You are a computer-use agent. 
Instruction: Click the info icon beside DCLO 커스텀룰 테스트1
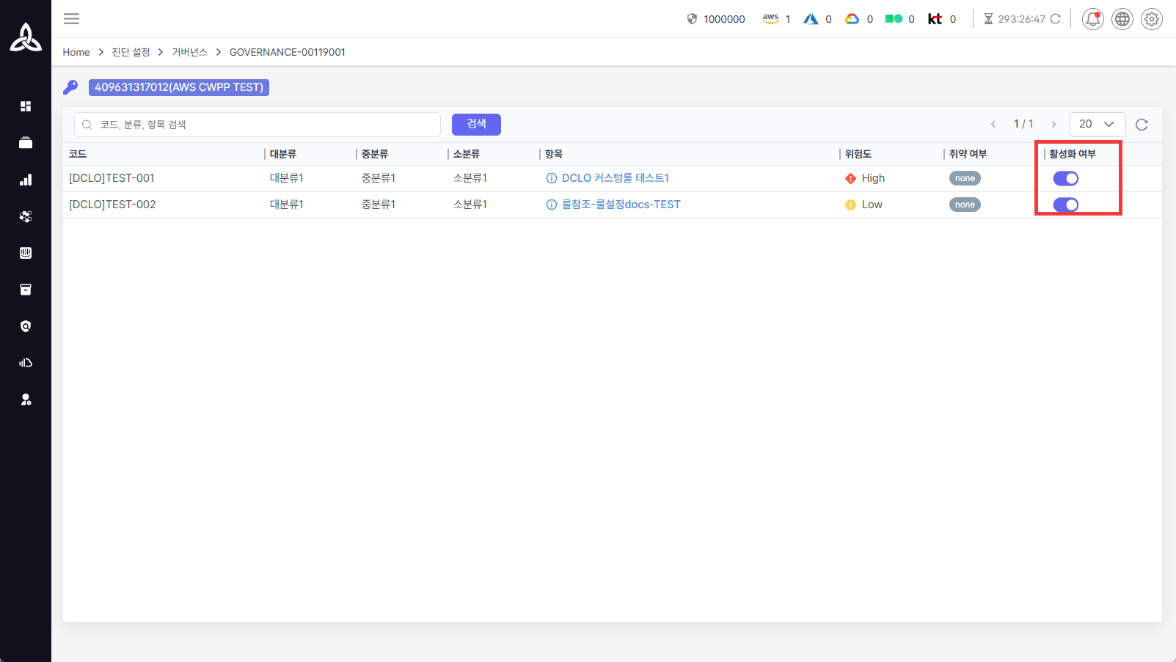[x=551, y=178]
